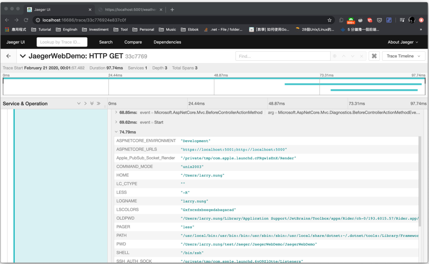Click the COMMAND_MODE unix2003 row
The height and width of the screenshot is (264, 429).
[x=266, y=167]
